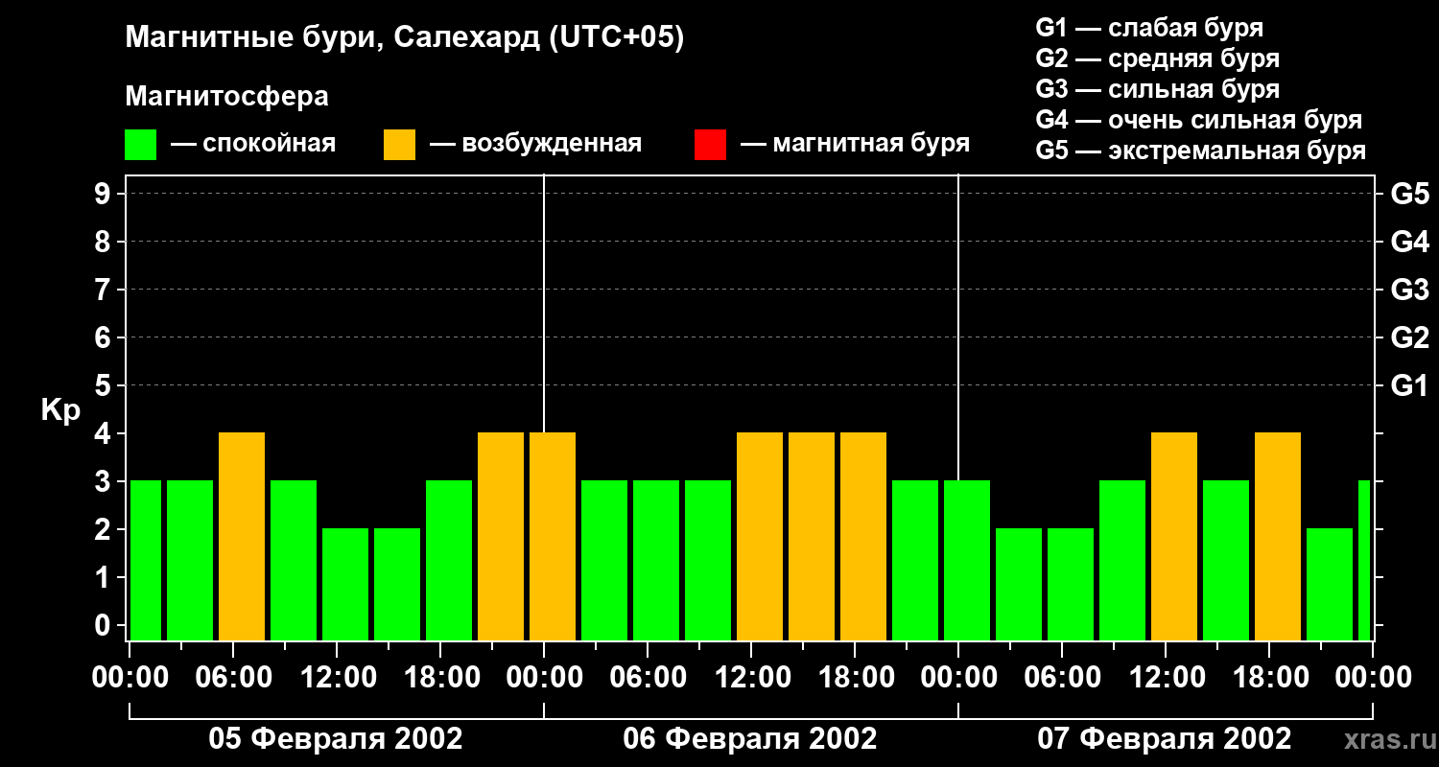1439x767 pixels.
Task: Click the green 06:00–09:00 bar on 07 Февраля
Action: coord(1071,585)
